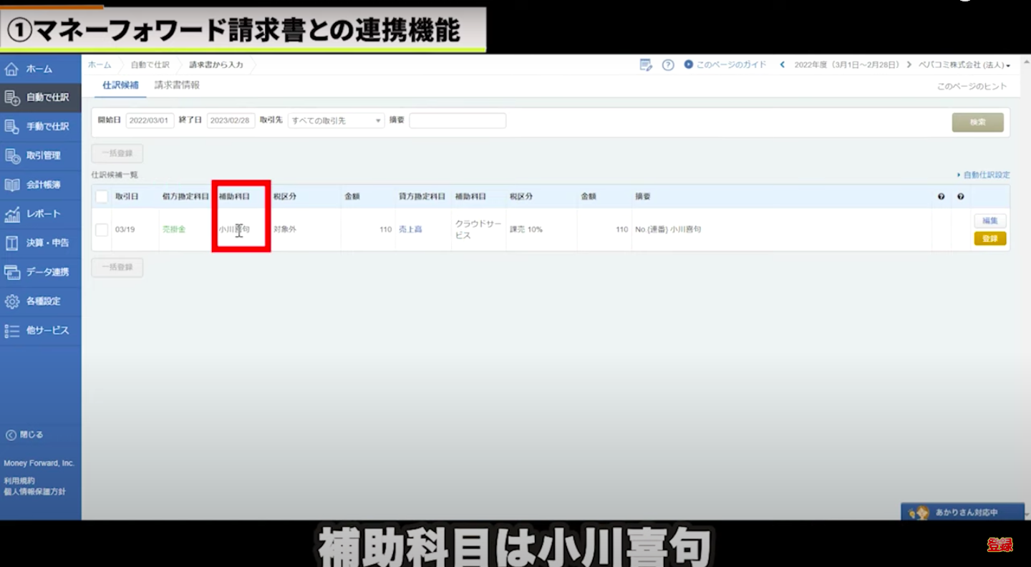Open the レポート chart icon

[x=11, y=214]
